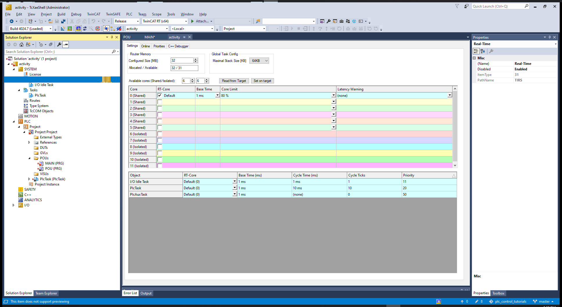
Task: Open the TwinCAT menu
Action: click(x=93, y=14)
